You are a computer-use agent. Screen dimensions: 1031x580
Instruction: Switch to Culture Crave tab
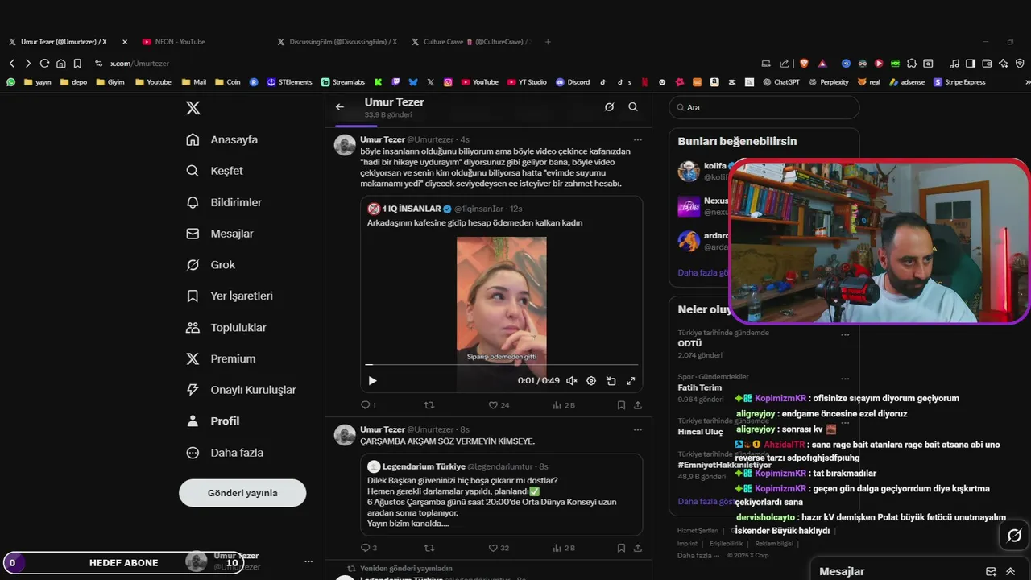click(x=471, y=42)
